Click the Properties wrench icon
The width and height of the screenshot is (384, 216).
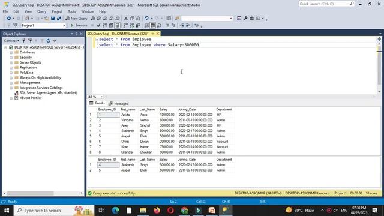(x=245, y=19)
